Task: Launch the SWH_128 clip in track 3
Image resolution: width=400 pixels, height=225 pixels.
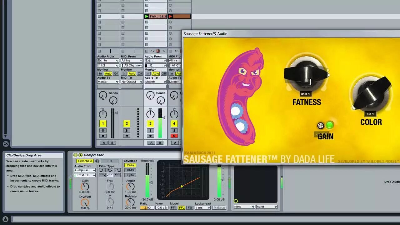Action: click(146, 16)
